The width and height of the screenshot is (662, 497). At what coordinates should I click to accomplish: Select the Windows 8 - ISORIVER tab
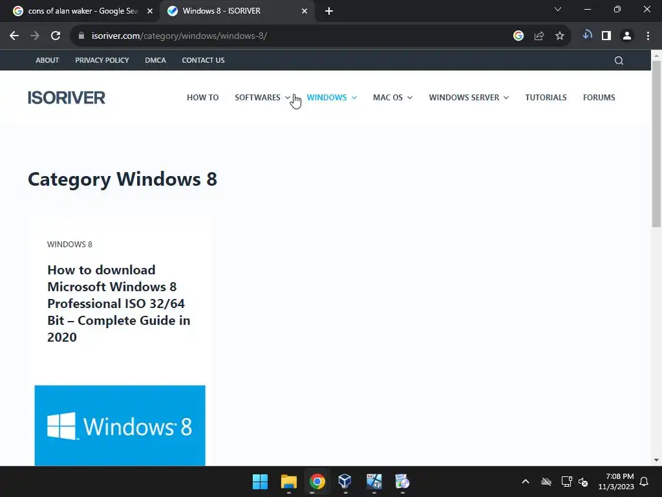(x=237, y=11)
